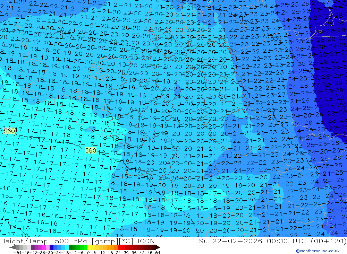347x254 pixels.
Task: Click the 36 legend scale value
Action: (134, 253)
